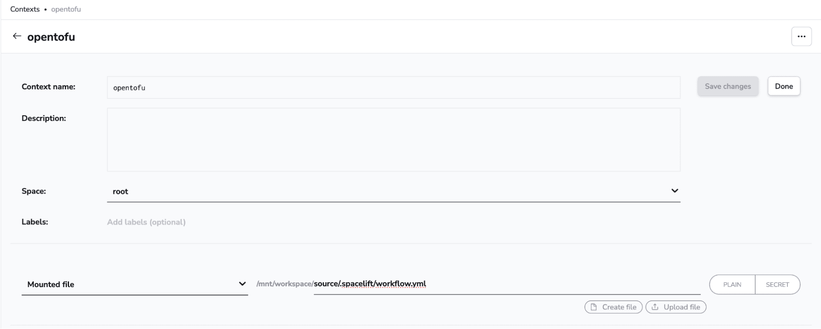This screenshot has height=329, width=821.
Task: Click the /mnt/workspace/ path prefix text
Action: click(285, 284)
